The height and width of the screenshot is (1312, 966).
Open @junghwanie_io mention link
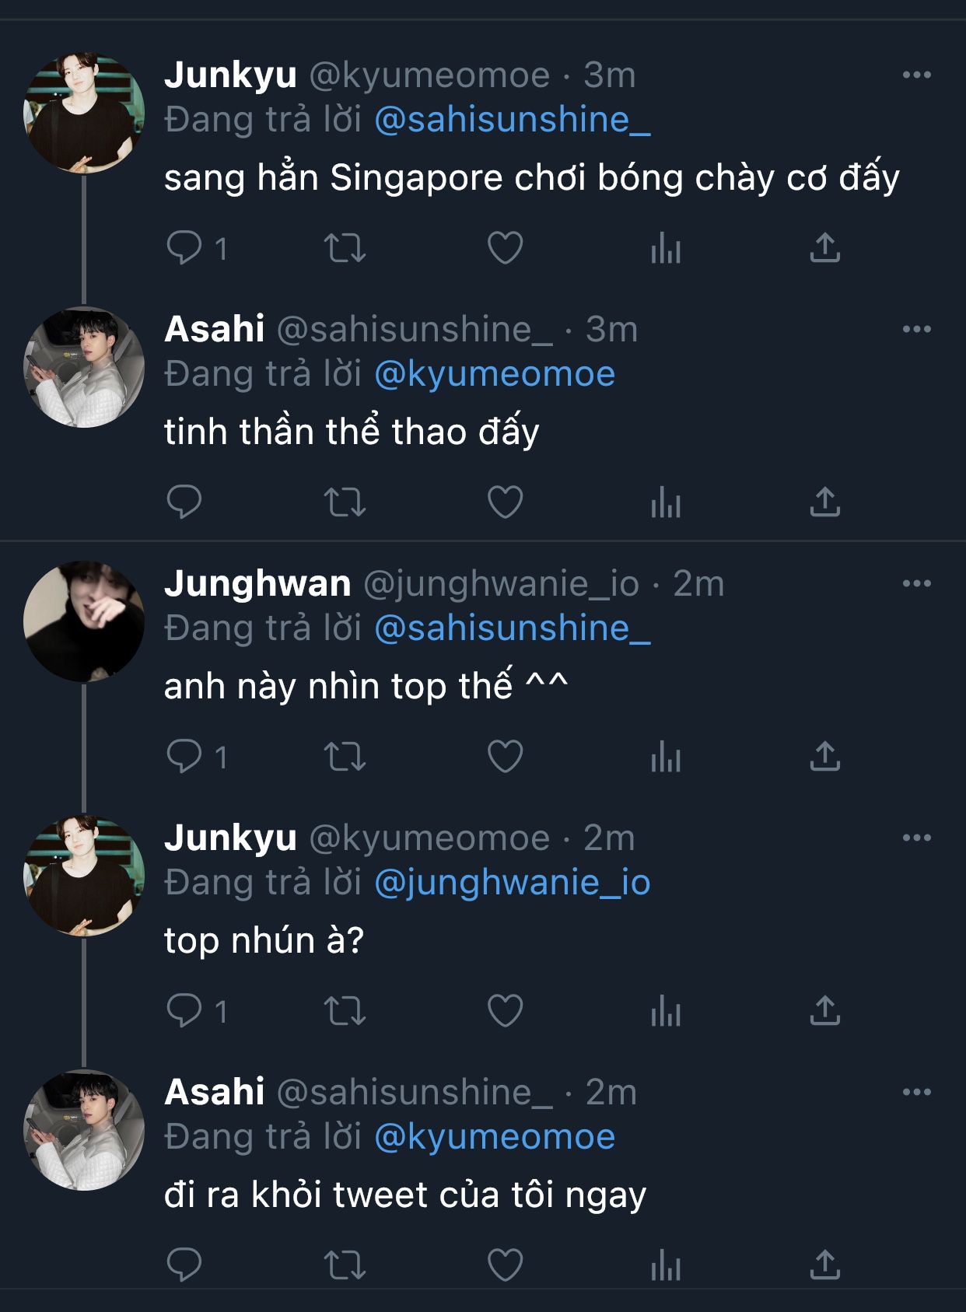512,883
